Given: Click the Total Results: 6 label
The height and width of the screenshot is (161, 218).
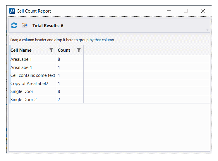Looking at the screenshot, I should tap(48, 25).
